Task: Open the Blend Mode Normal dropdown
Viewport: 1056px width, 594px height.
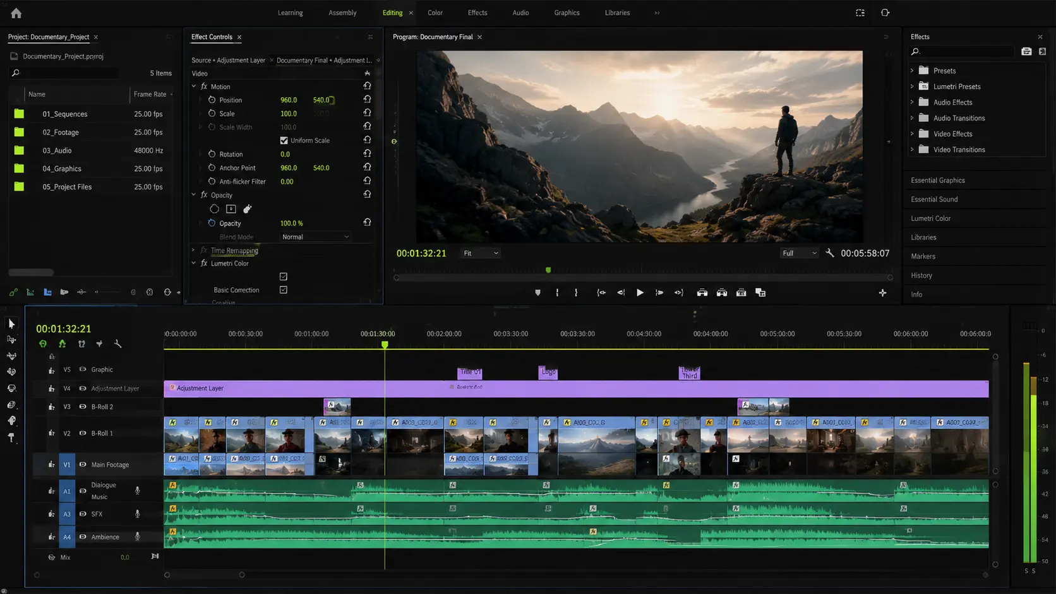Action: [x=315, y=237]
